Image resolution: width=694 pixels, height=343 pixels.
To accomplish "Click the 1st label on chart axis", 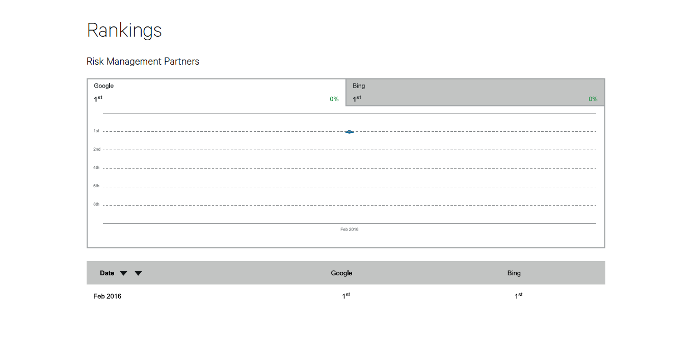I will tap(96, 131).
